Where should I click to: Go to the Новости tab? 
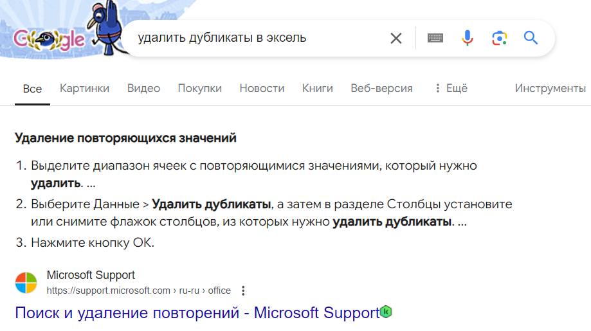coord(262,89)
